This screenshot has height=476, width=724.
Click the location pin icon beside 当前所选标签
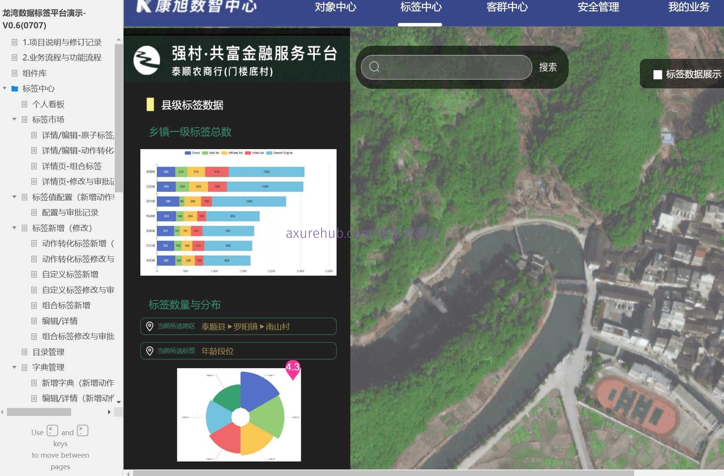click(150, 351)
